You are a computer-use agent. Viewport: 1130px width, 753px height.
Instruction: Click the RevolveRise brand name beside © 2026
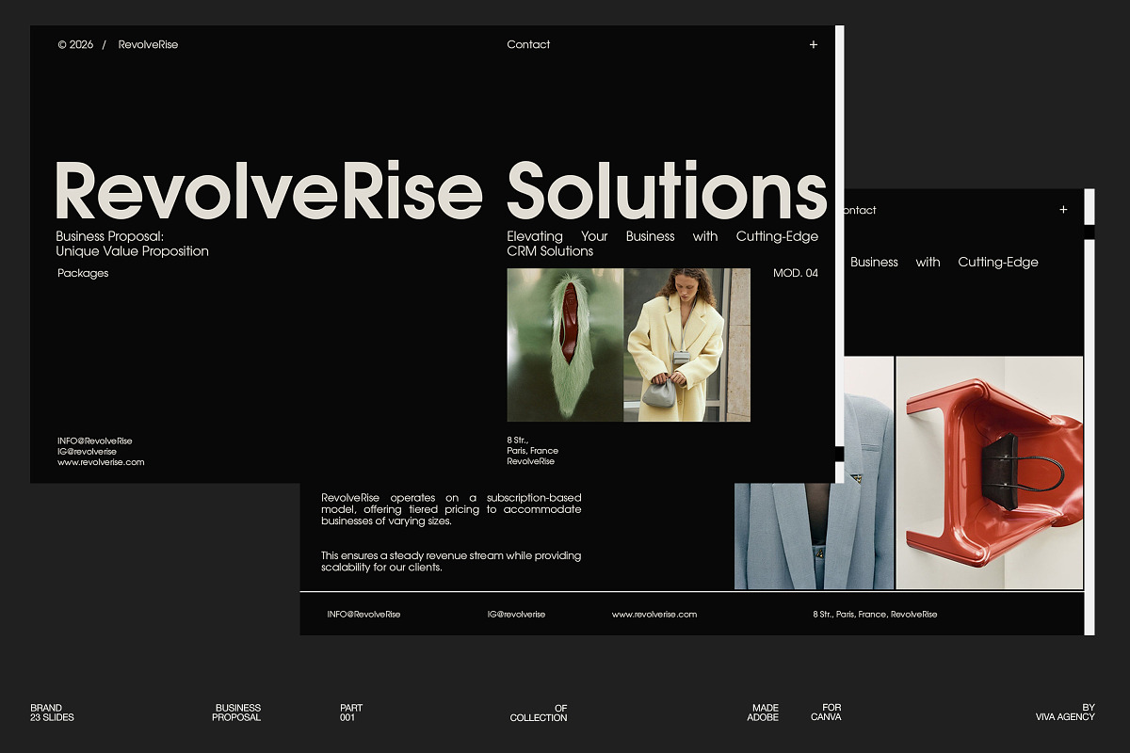pos(148,44)
